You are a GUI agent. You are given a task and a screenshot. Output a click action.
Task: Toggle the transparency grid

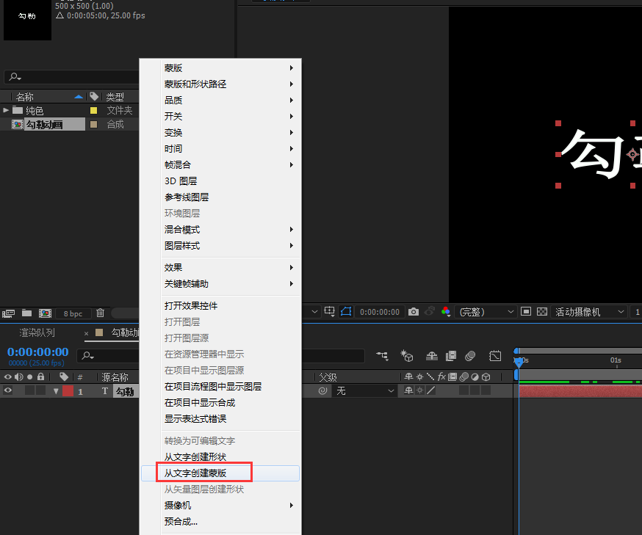point(541,311)
